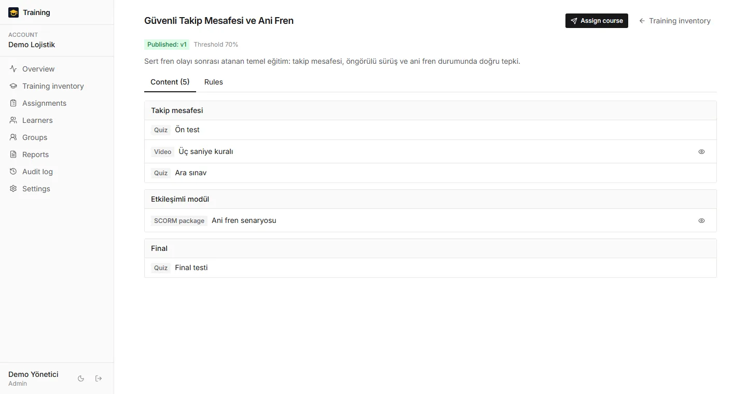
Task: Click the Learners people icon
Action: (13, 120)
